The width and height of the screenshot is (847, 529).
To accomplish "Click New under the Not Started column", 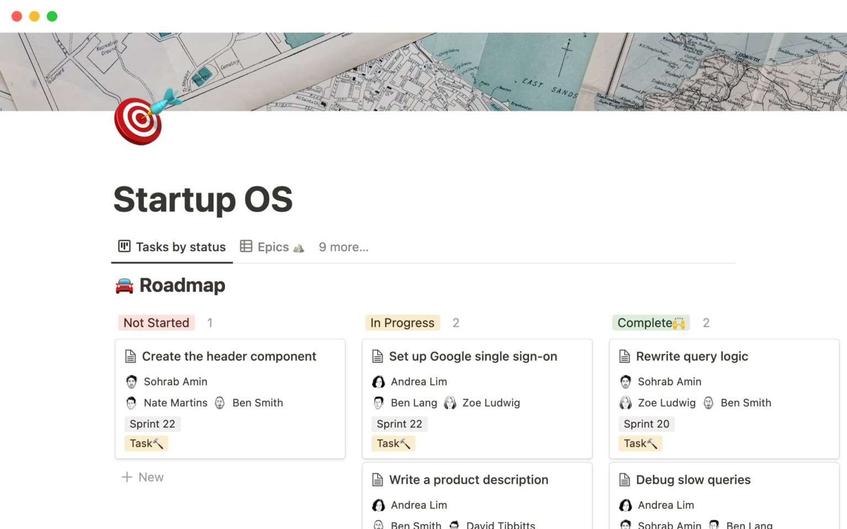I will point(142,477).
